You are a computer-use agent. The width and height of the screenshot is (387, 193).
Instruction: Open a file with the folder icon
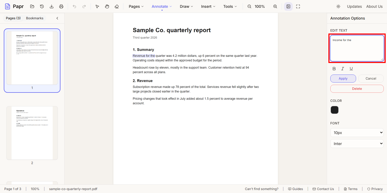[32, 6]
